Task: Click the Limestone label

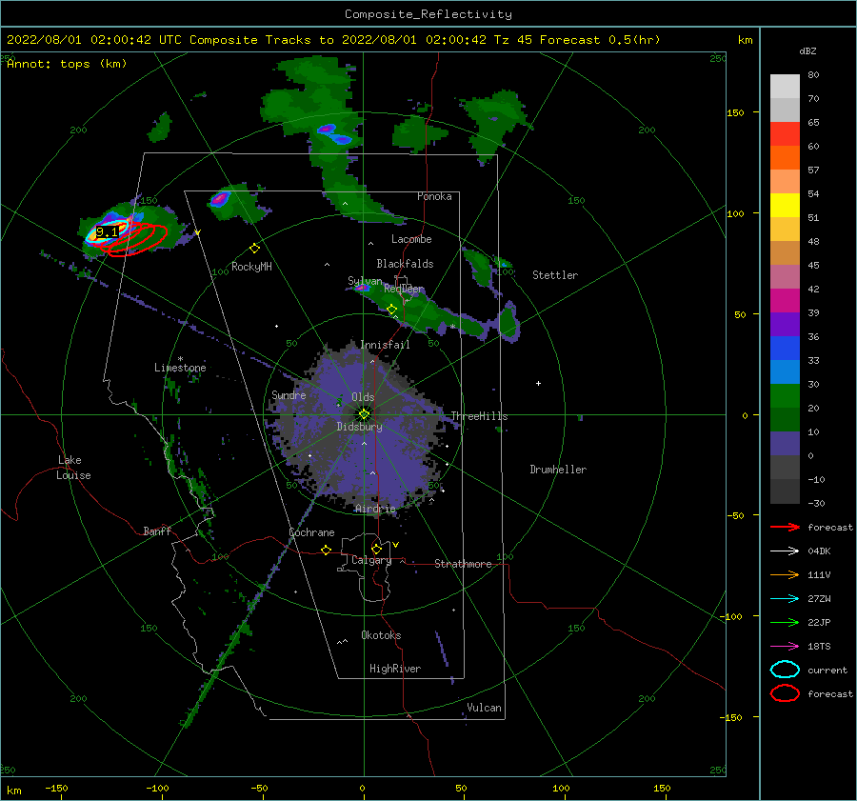Action: (180, 368)
